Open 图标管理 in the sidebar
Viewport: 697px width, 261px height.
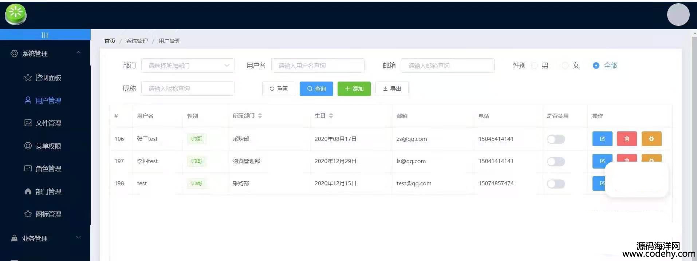(48, 214)
